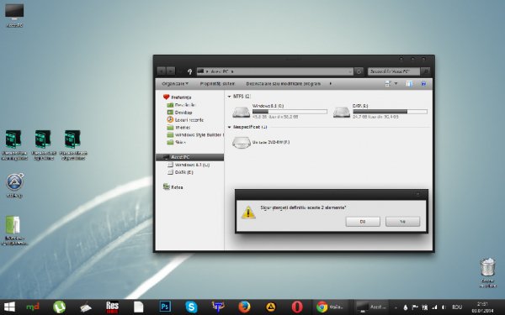The width and height of the screenshot is (505, 315).
Task: Open the green archive desktop icon
Action: coord(13,230)
